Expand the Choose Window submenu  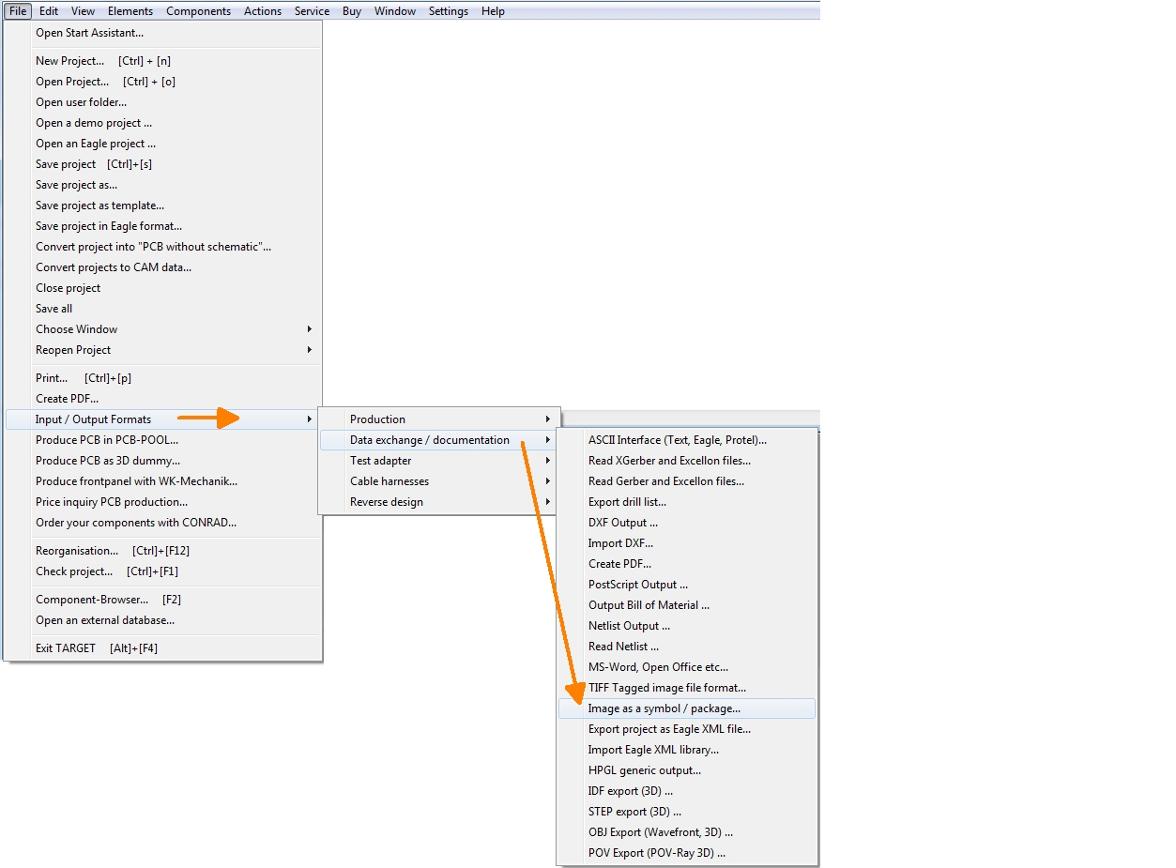click(77, 329)
